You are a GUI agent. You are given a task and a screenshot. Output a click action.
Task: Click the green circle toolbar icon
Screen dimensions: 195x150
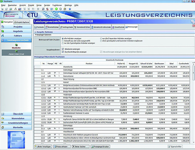point(56,9)
